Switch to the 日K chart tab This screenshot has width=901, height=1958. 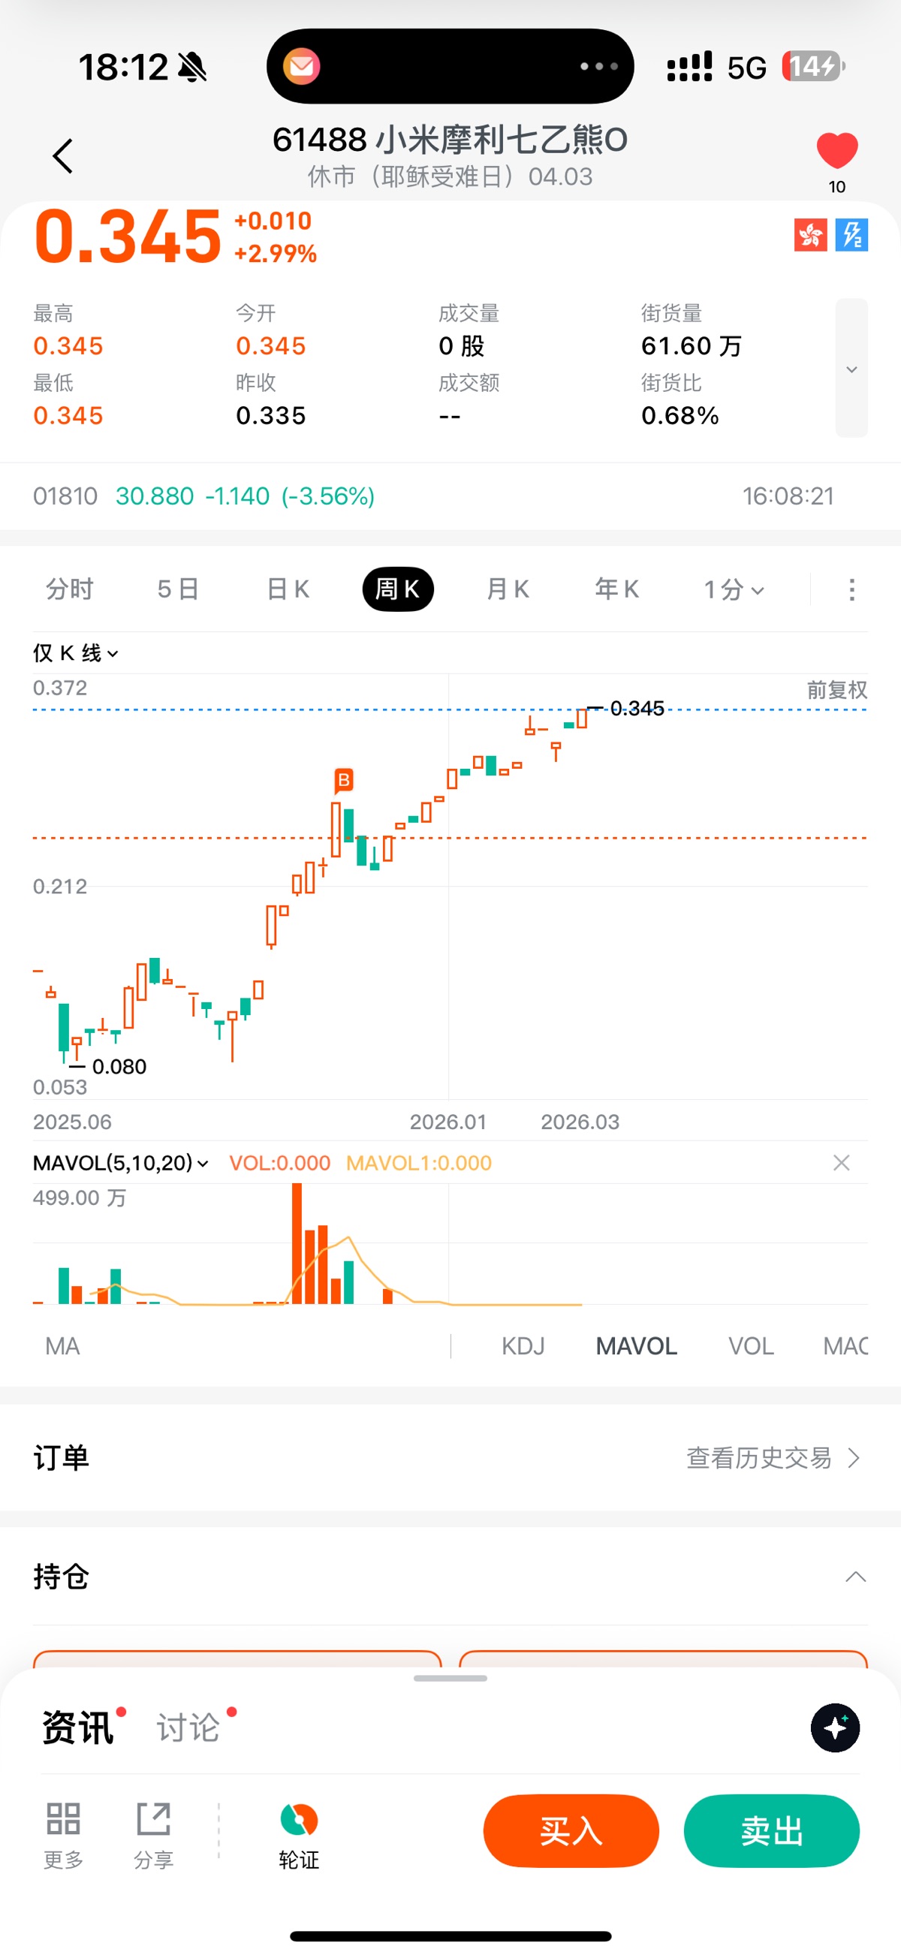tap(288, 590)
